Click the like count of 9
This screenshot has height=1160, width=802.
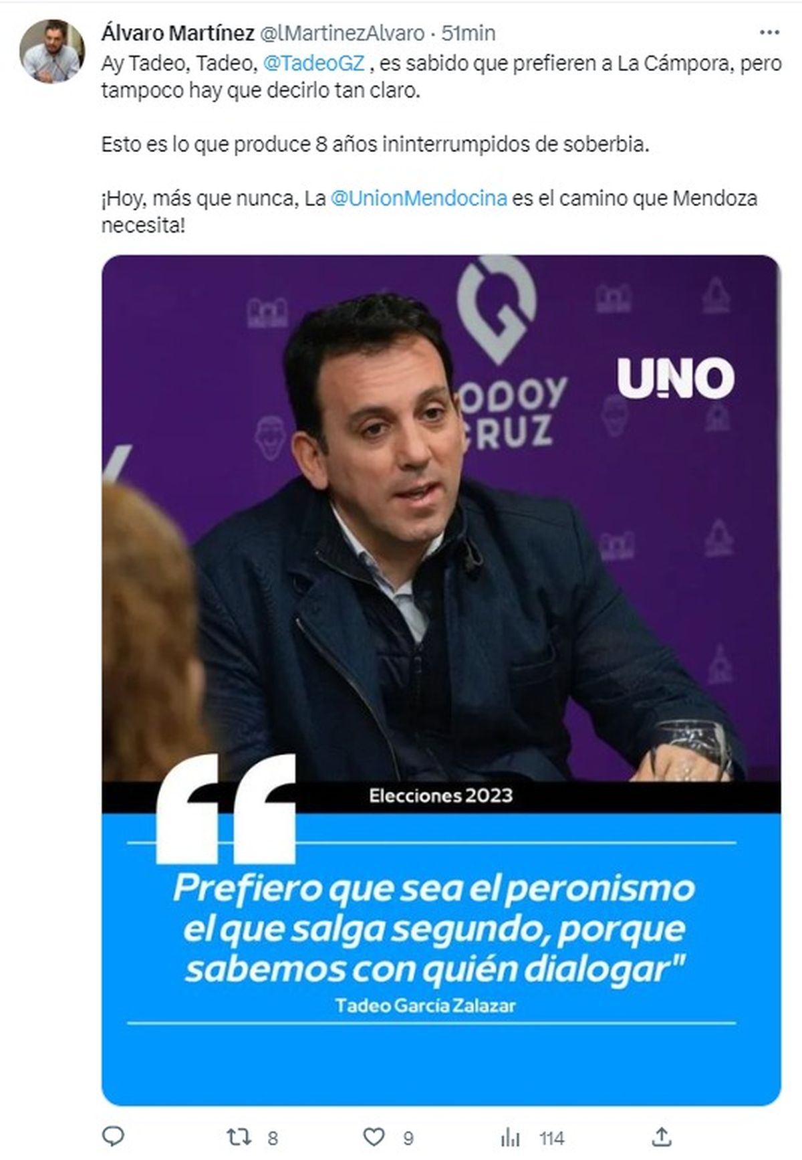pyautogui.click(x=408, y=1138)
